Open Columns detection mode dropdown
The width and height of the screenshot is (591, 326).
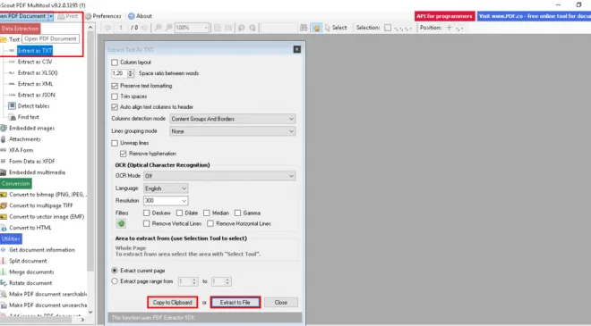233,119
